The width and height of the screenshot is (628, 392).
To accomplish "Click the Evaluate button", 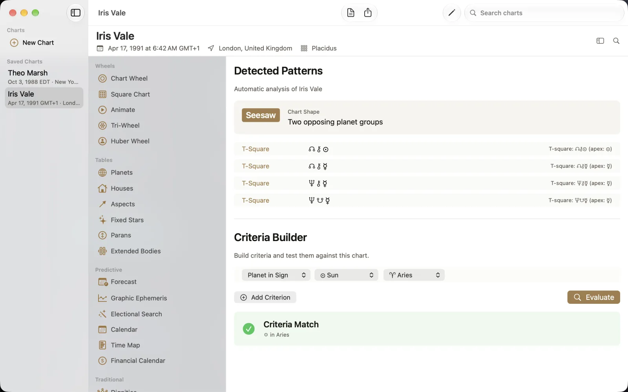I will (x=593, y=298).
